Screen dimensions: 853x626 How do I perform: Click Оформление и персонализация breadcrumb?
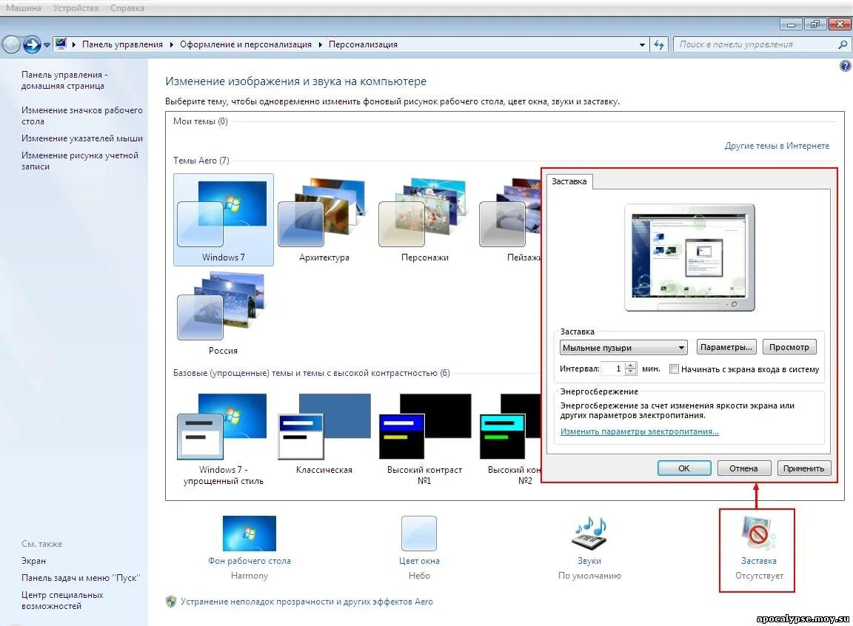(x=246, y=44)
